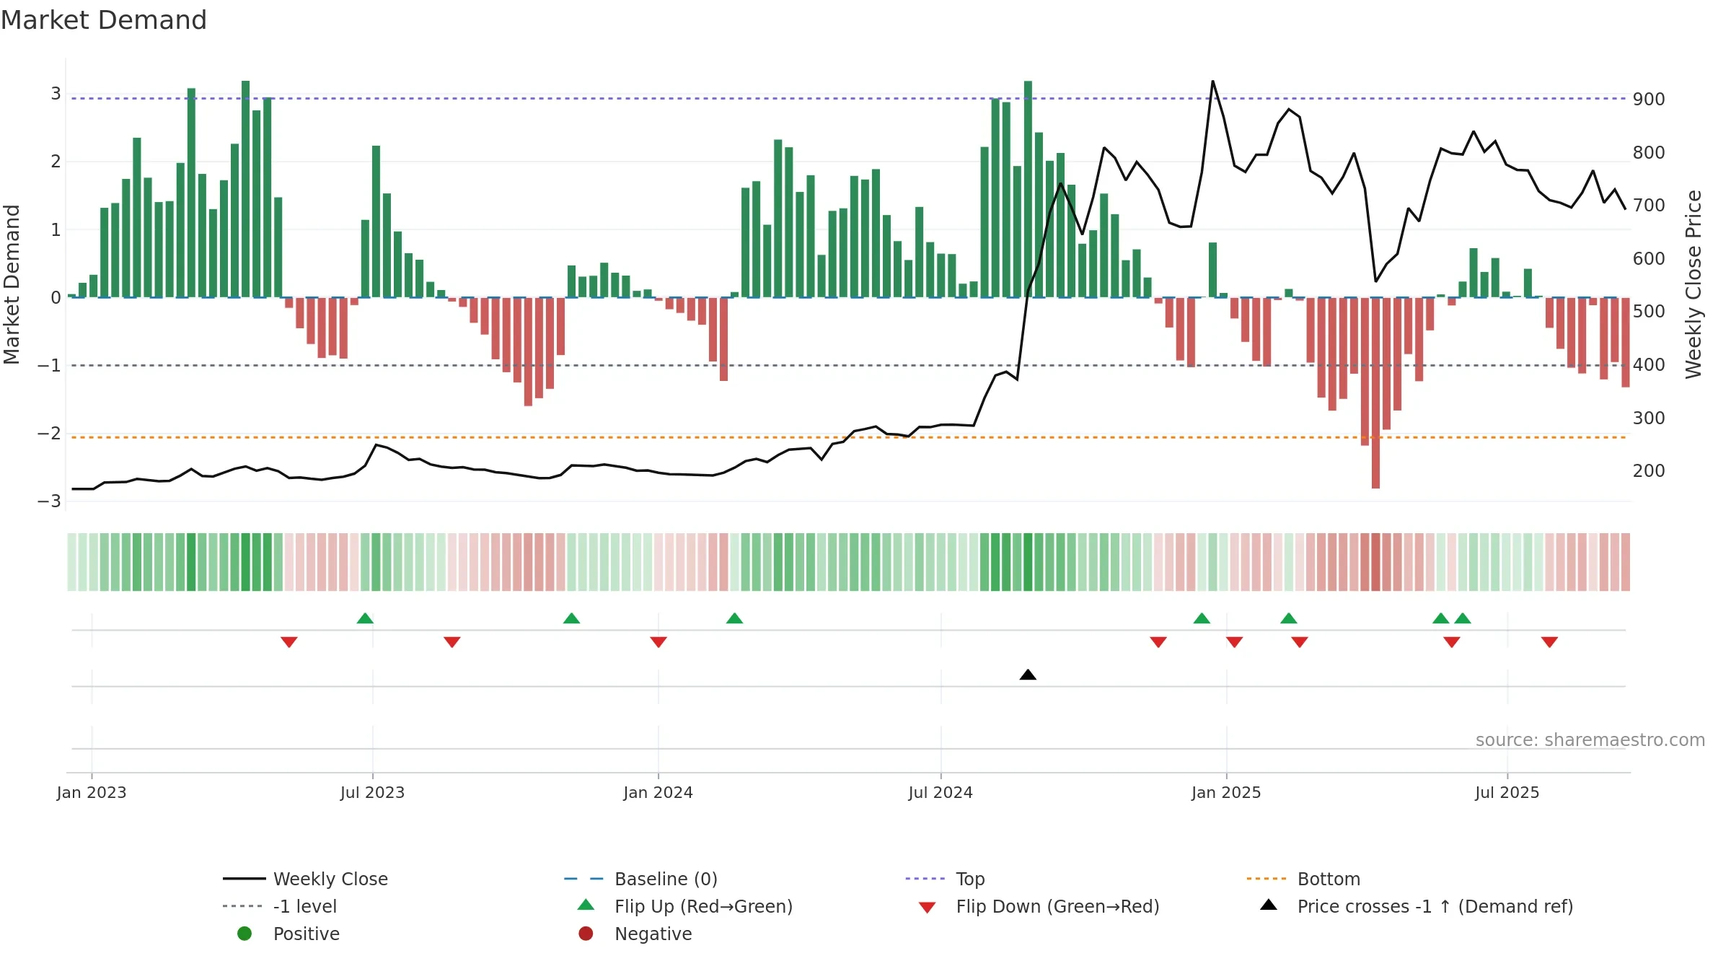The image size is (1731, 974).
Task: Click the '-1 level' legend label
Action: pos(305,906)
